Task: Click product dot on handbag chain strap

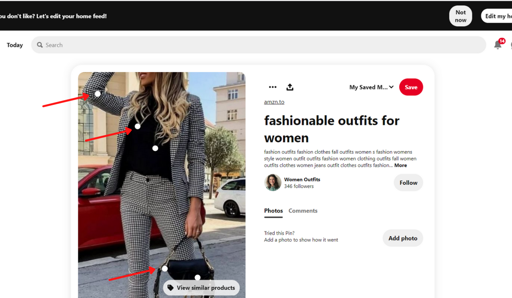Action: click(x=165, y=268)
